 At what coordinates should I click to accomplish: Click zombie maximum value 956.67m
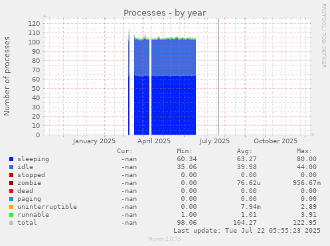tap(307, 183)
